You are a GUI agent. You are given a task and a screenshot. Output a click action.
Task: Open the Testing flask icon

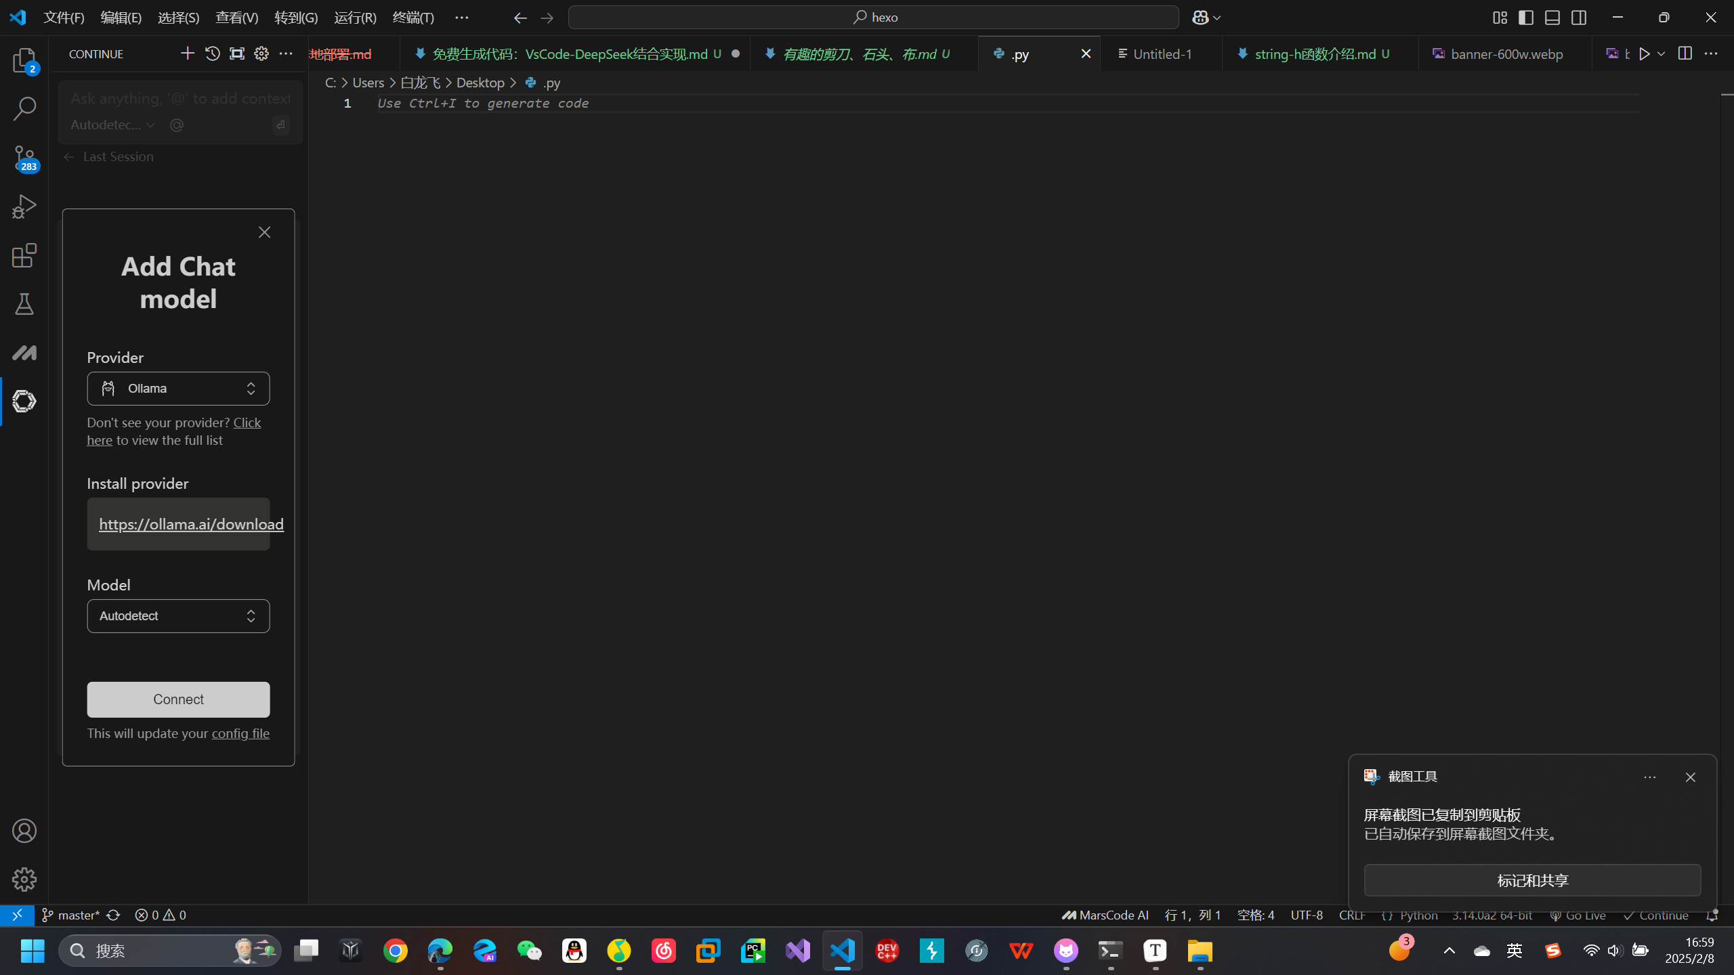tap(24, 305)
